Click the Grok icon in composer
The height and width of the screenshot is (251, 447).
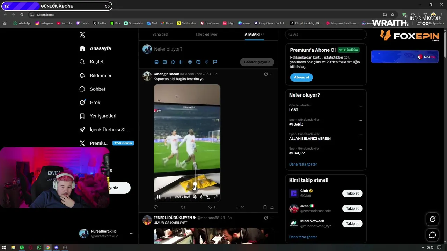coord(173,62)
